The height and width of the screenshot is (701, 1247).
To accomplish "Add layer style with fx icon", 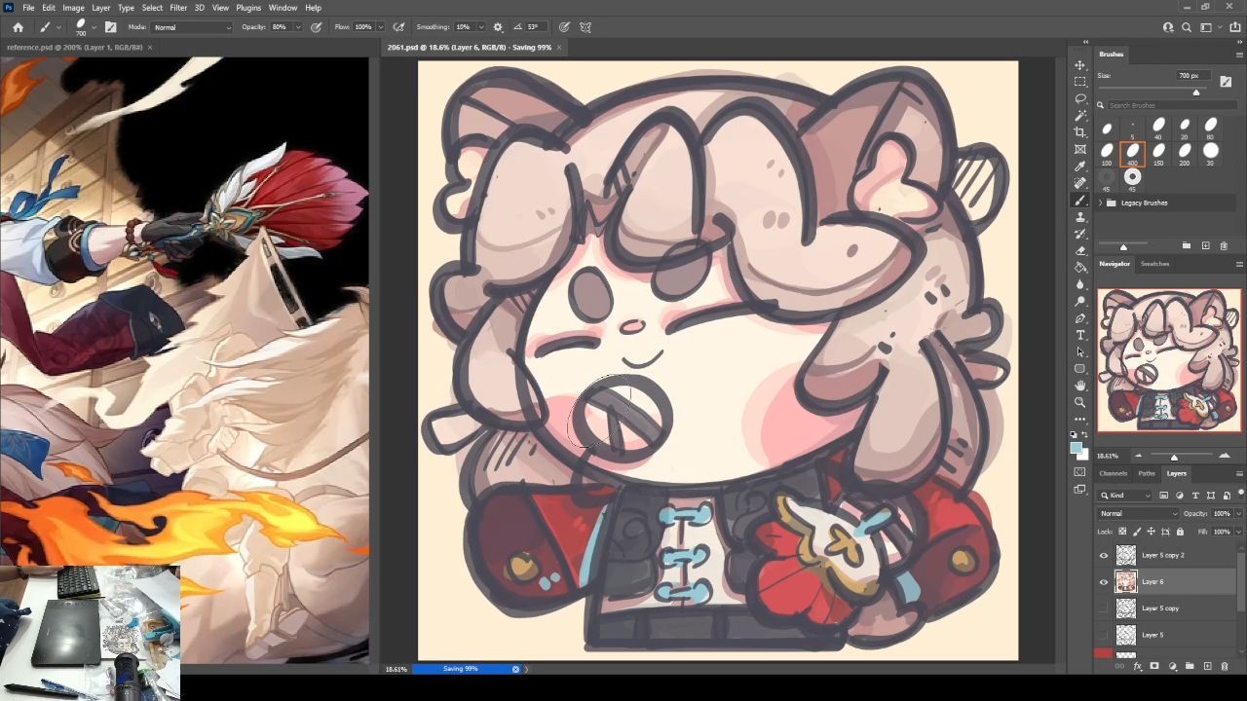I will click(1138, 667).
